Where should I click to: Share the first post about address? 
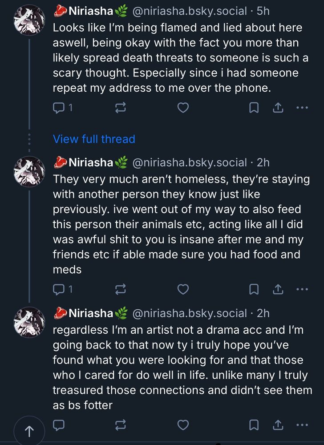[x=278, y=107]
